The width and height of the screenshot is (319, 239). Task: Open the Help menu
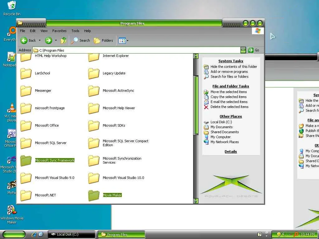click(87, 31)
